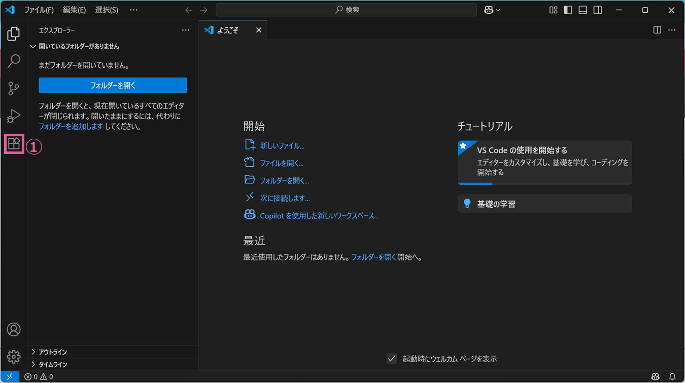This screenshot has width=685, height=383.
Task: Open the Explorer view in activity bar
Action: click(x=14, y=34)
